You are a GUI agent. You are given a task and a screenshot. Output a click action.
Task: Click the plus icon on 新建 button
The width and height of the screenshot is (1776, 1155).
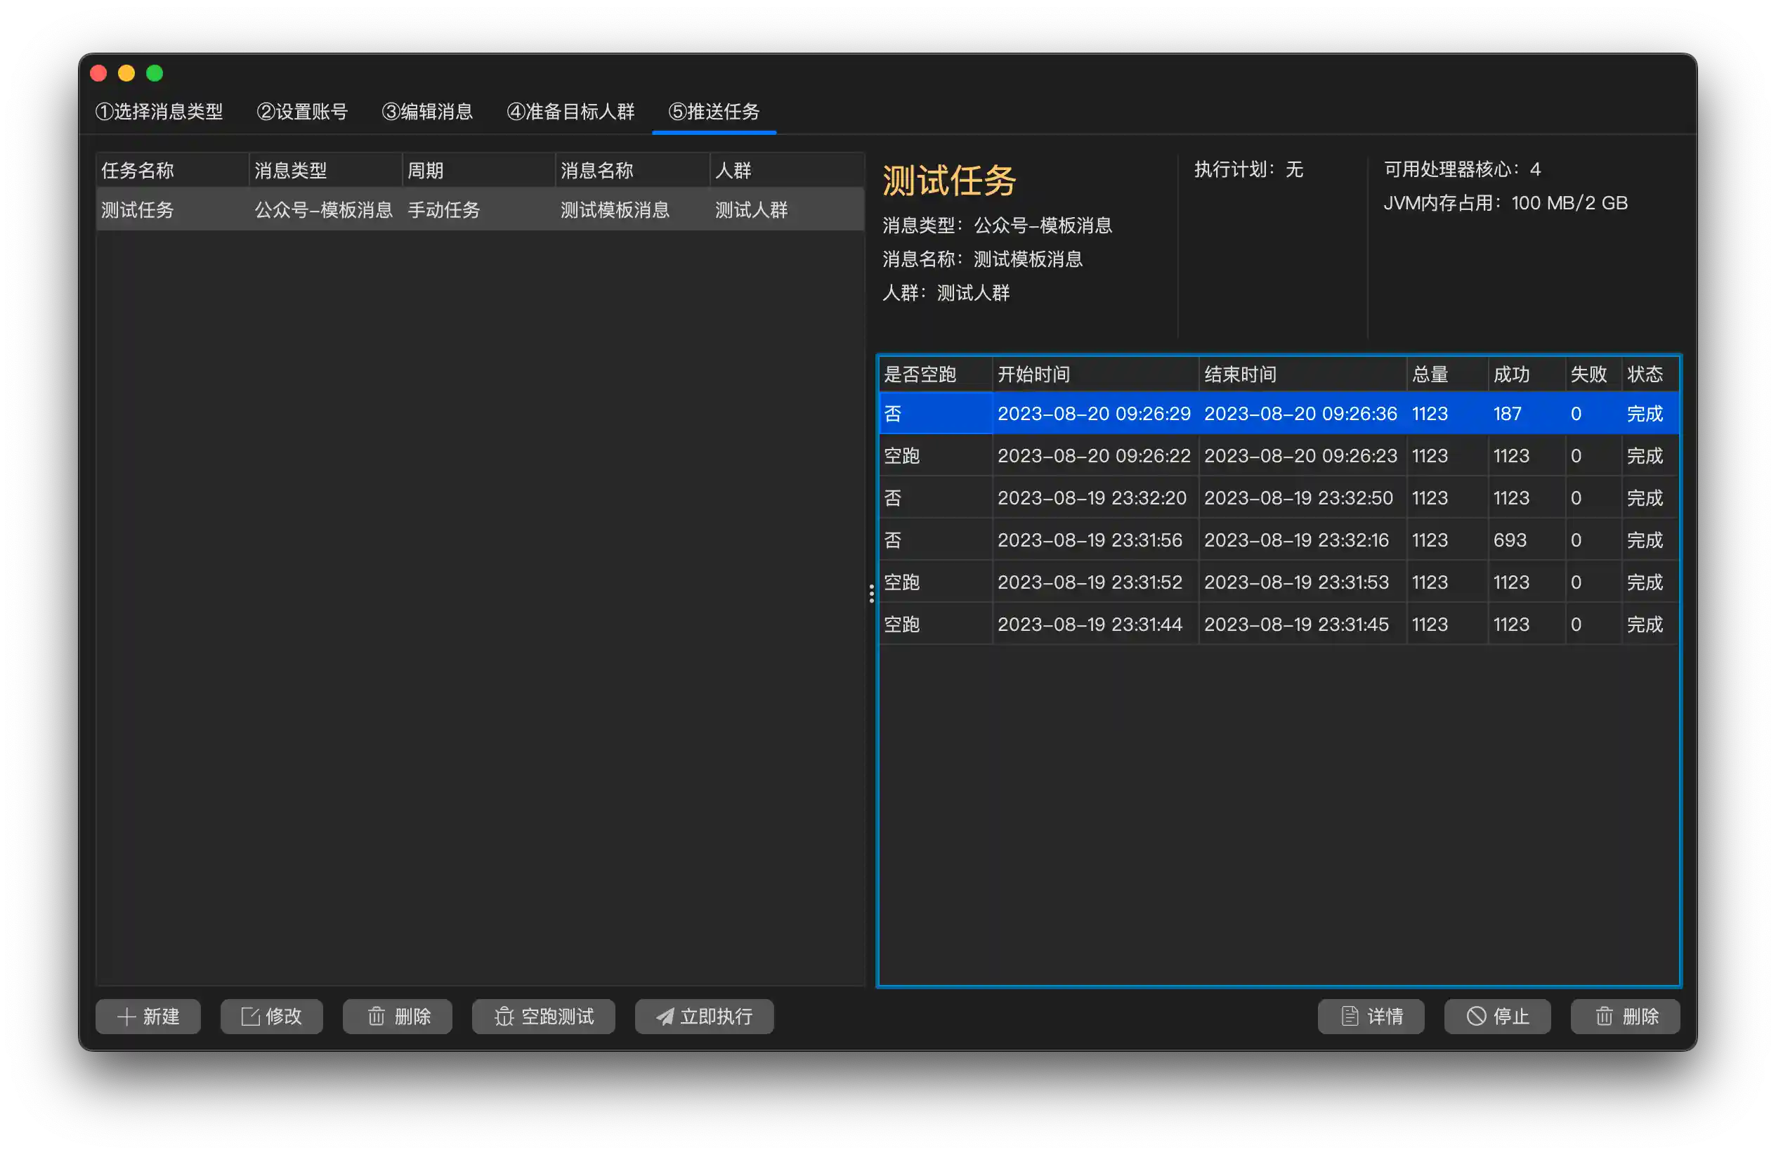[126, 1016]
